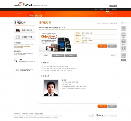The width and height of the screenshot is (131, 121).
Task: Open 온라인 강의보기 sidebar button label
Action: click(27, 30)
